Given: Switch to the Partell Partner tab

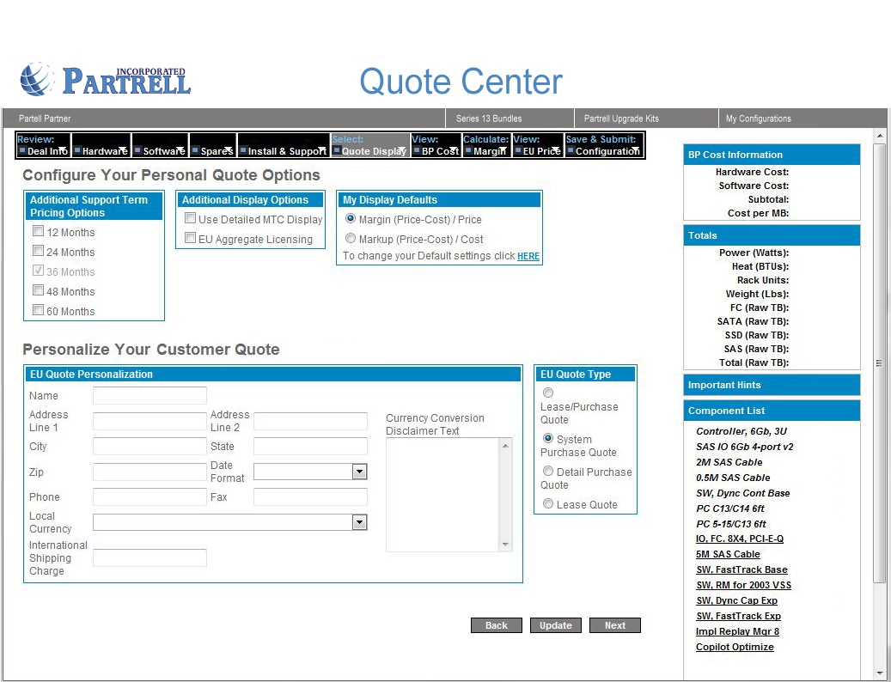Looking at the screenshot, I should pyautogui.click(x=45, y=119).
